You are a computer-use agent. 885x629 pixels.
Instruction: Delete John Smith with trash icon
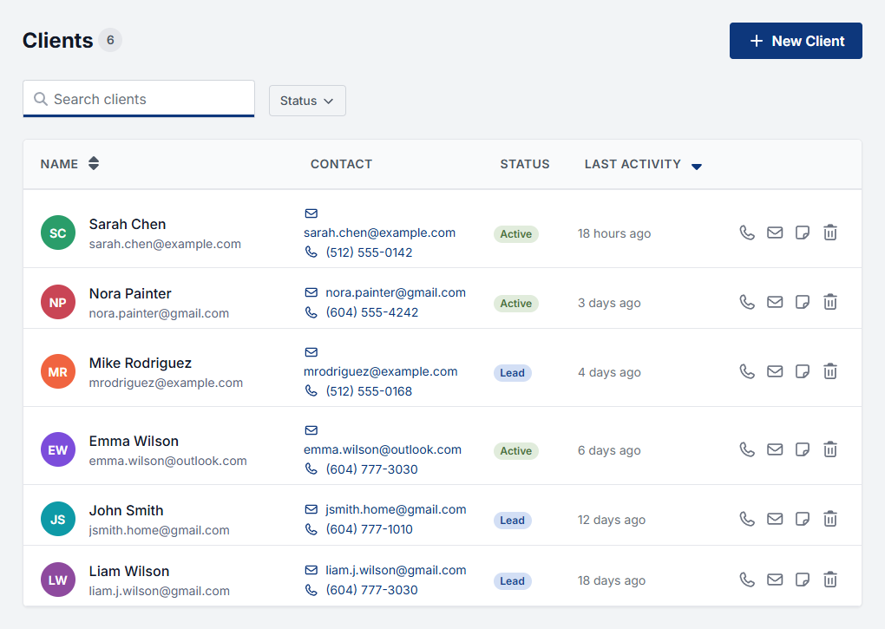829,519
